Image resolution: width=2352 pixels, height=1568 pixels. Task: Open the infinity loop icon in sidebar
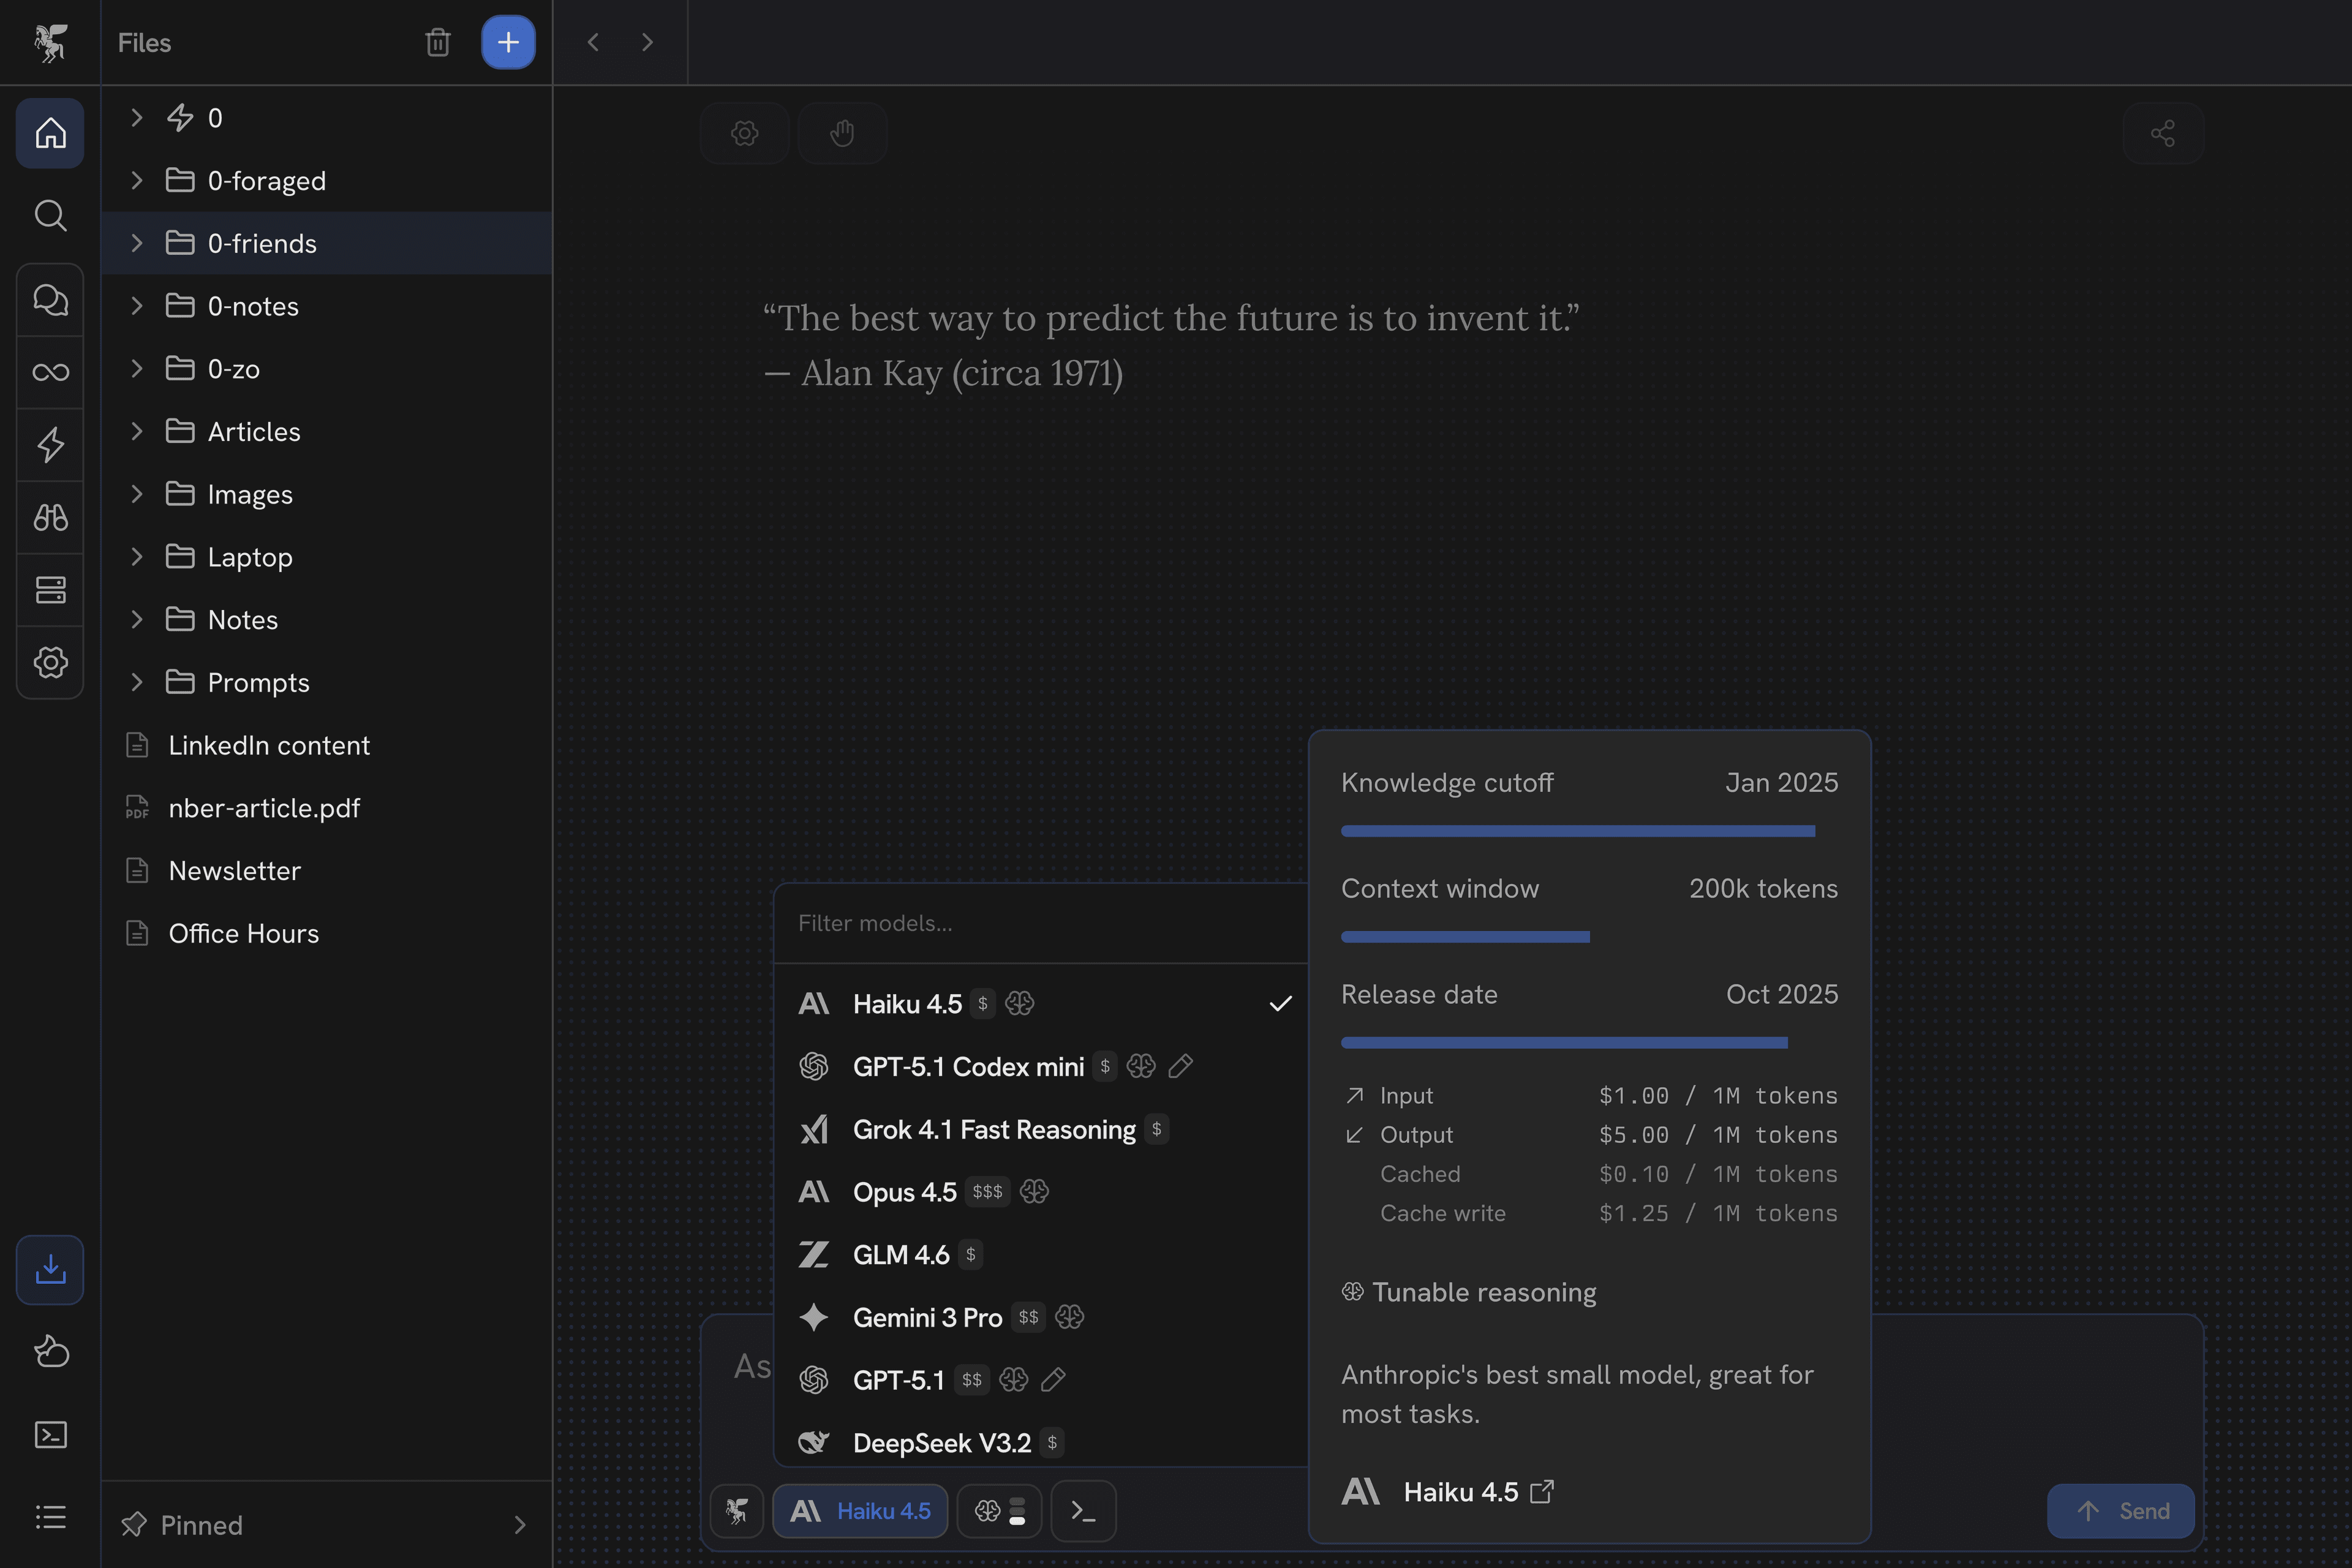[50, 372]
